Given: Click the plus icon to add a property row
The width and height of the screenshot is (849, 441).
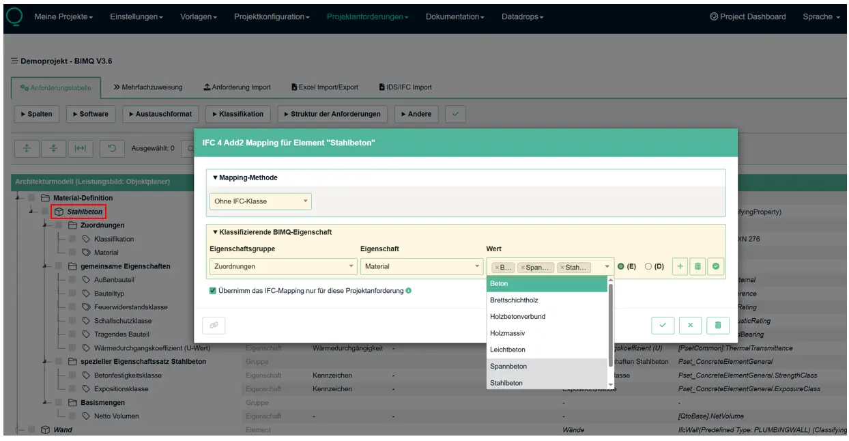Looking at the screenshot, I should coord(680,267).
